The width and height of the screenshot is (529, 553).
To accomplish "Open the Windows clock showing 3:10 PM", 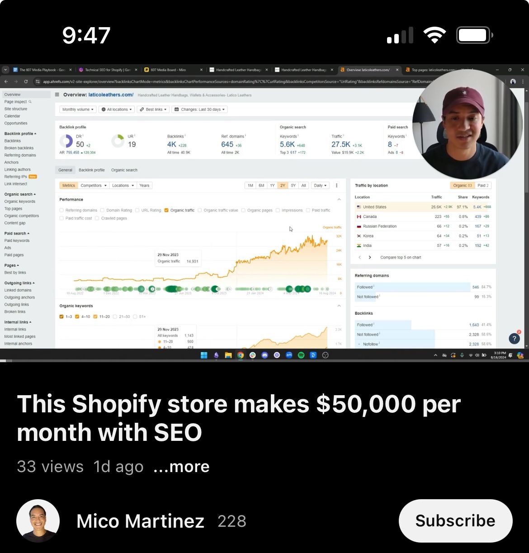I will pos(499,355).
